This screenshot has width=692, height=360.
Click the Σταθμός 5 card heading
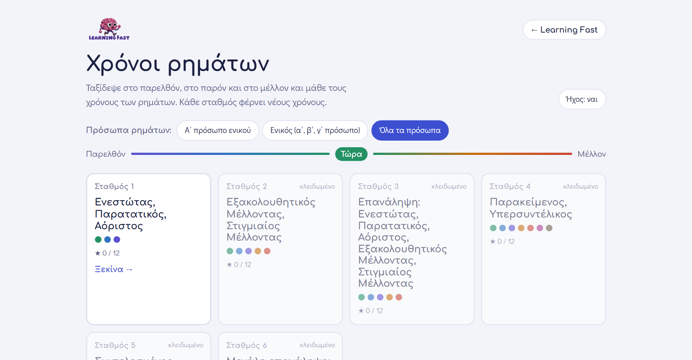point(115,345)
